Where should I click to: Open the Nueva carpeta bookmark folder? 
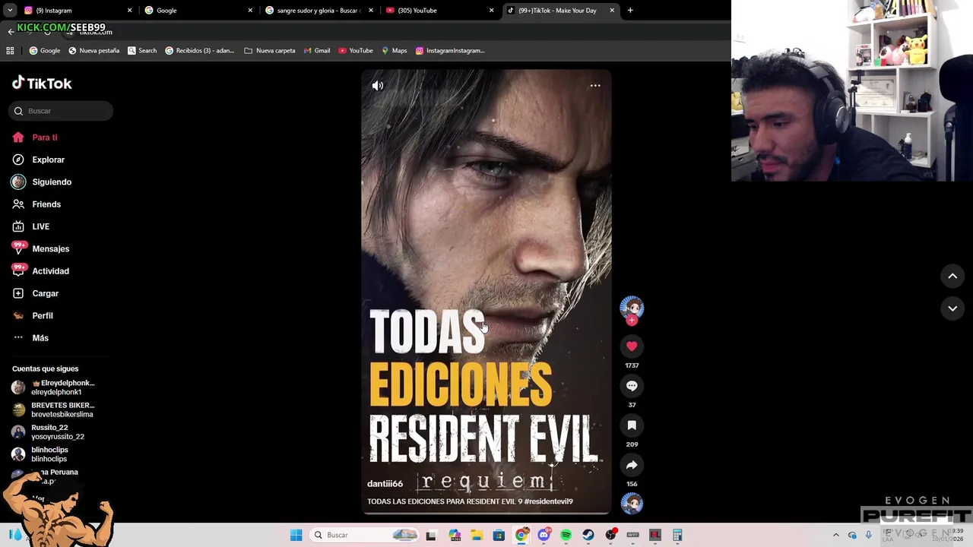(x=270, y=51)
